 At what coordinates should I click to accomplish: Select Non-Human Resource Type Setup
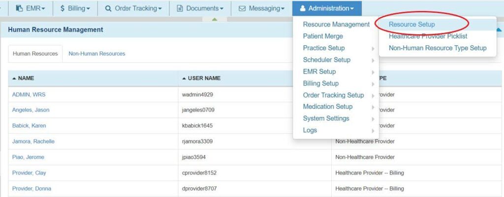[x=437, y=48]
